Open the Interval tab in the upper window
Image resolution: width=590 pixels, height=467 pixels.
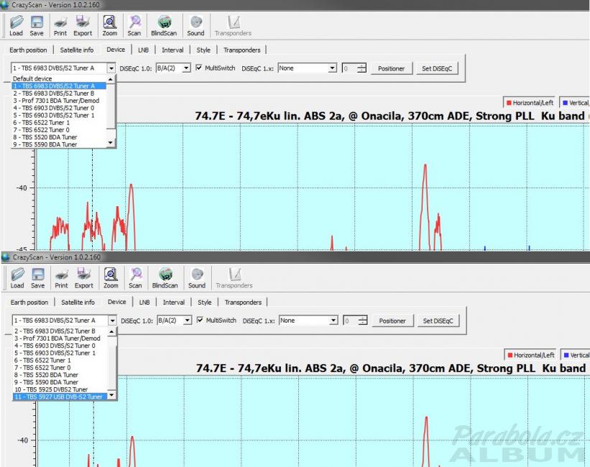click(x=172, y=50)
